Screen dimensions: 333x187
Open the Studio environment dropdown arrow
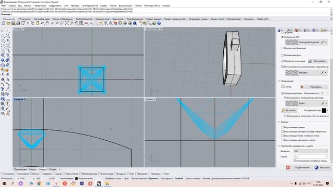click(326, 103)
